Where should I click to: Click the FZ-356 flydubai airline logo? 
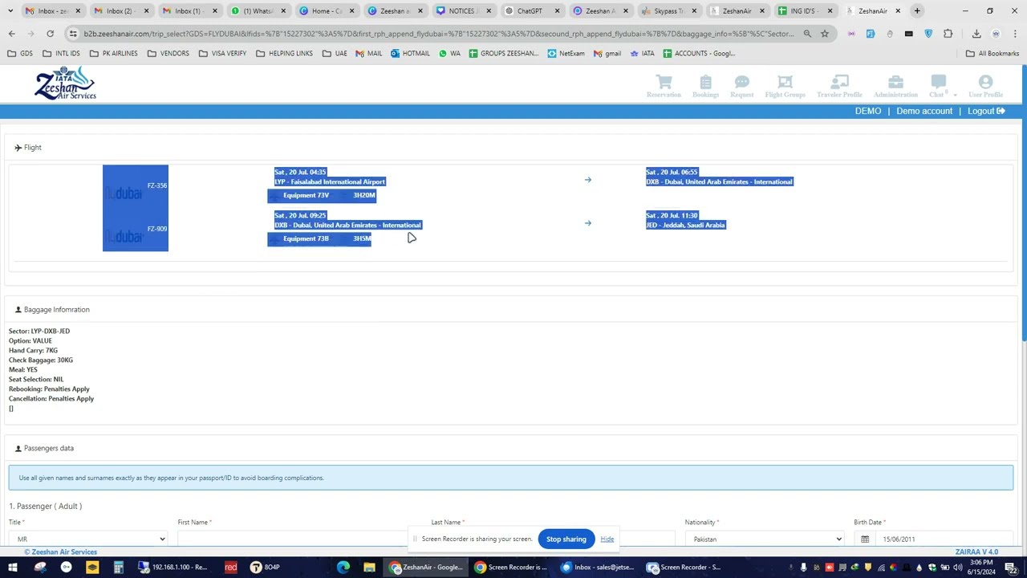[124, 193]
